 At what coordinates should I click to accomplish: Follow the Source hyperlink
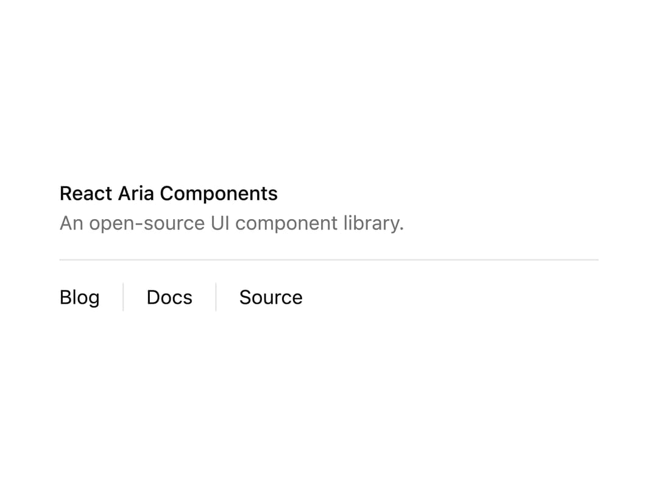271,297
